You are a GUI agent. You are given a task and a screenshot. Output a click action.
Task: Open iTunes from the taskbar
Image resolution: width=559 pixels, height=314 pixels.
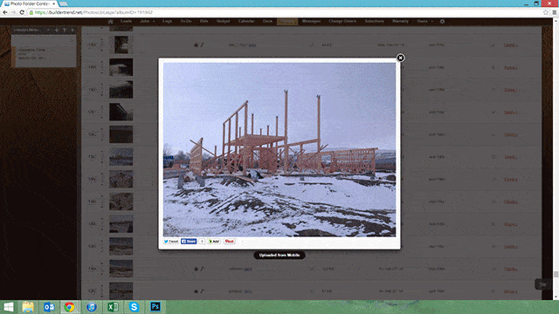(91, 307)
